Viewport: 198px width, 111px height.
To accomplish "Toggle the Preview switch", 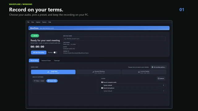I will click(x=55, y=52).
